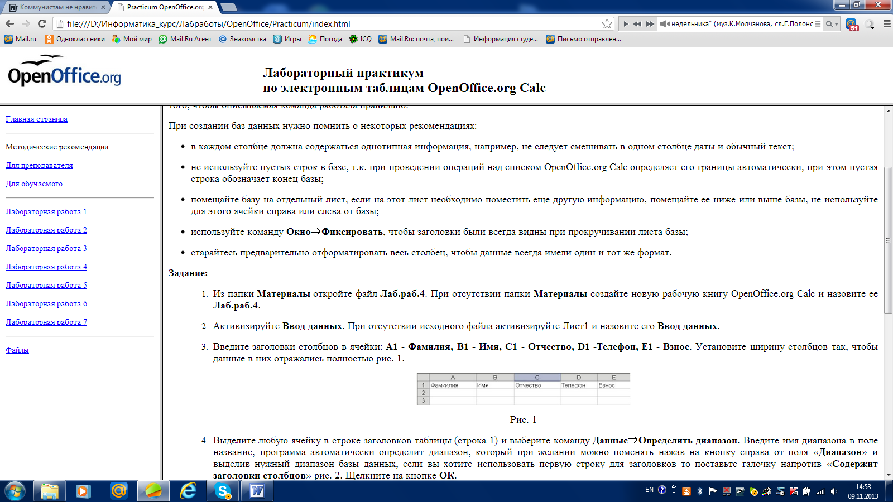Screen dimensions: 893x502
Task: Open Информация студе... bookmark
Action: (501, 39)
